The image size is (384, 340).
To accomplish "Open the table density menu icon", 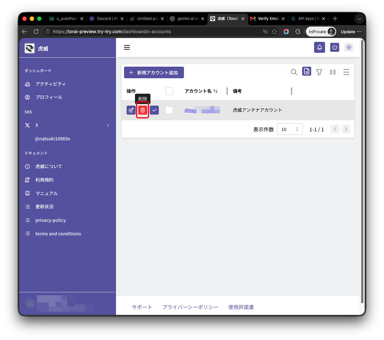I will pyautogui.click(x=346, y=72).
